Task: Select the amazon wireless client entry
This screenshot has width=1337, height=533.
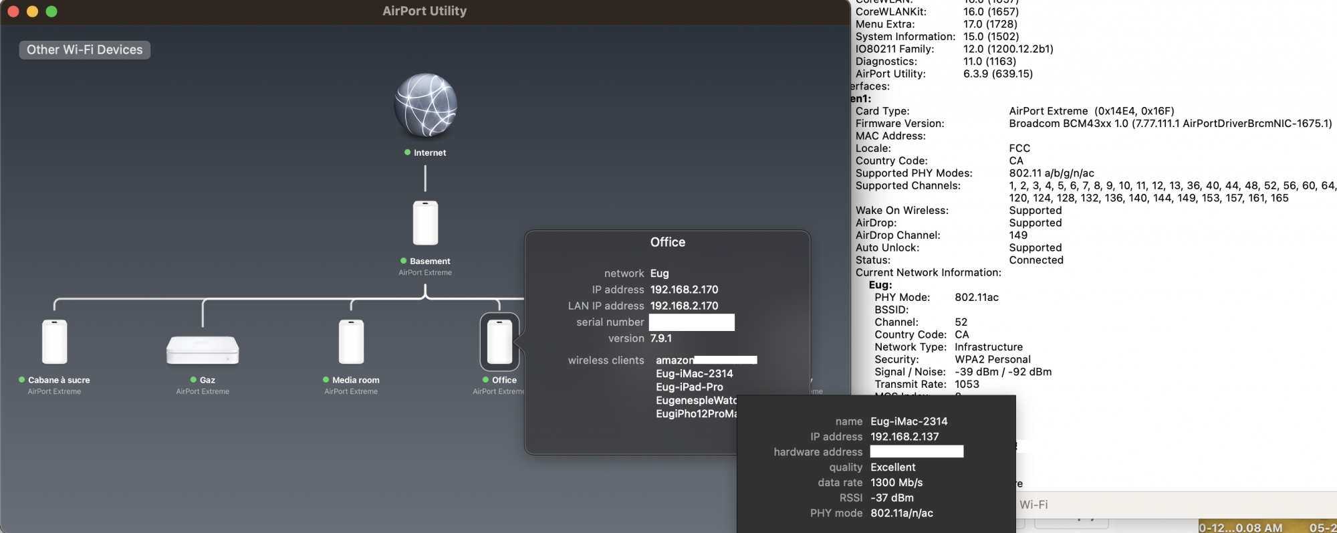Action: pyautogui.click(x=706, y=360)
